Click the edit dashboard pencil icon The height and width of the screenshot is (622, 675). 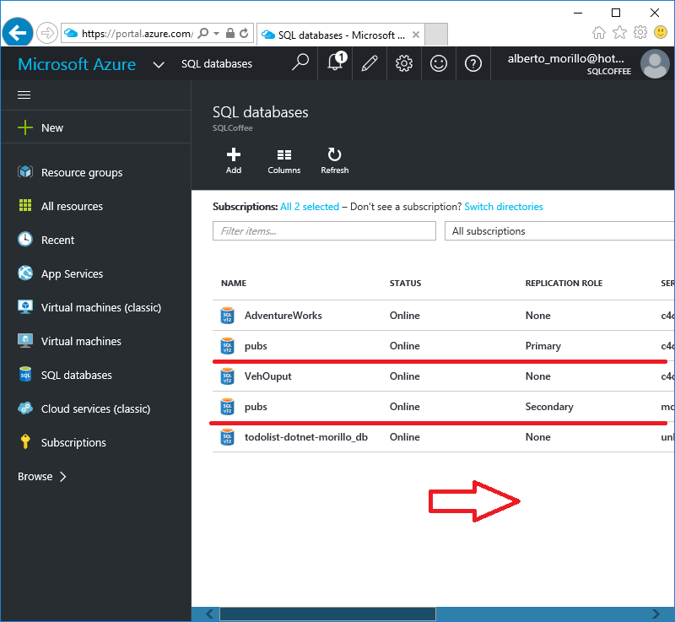pos(370,63)
